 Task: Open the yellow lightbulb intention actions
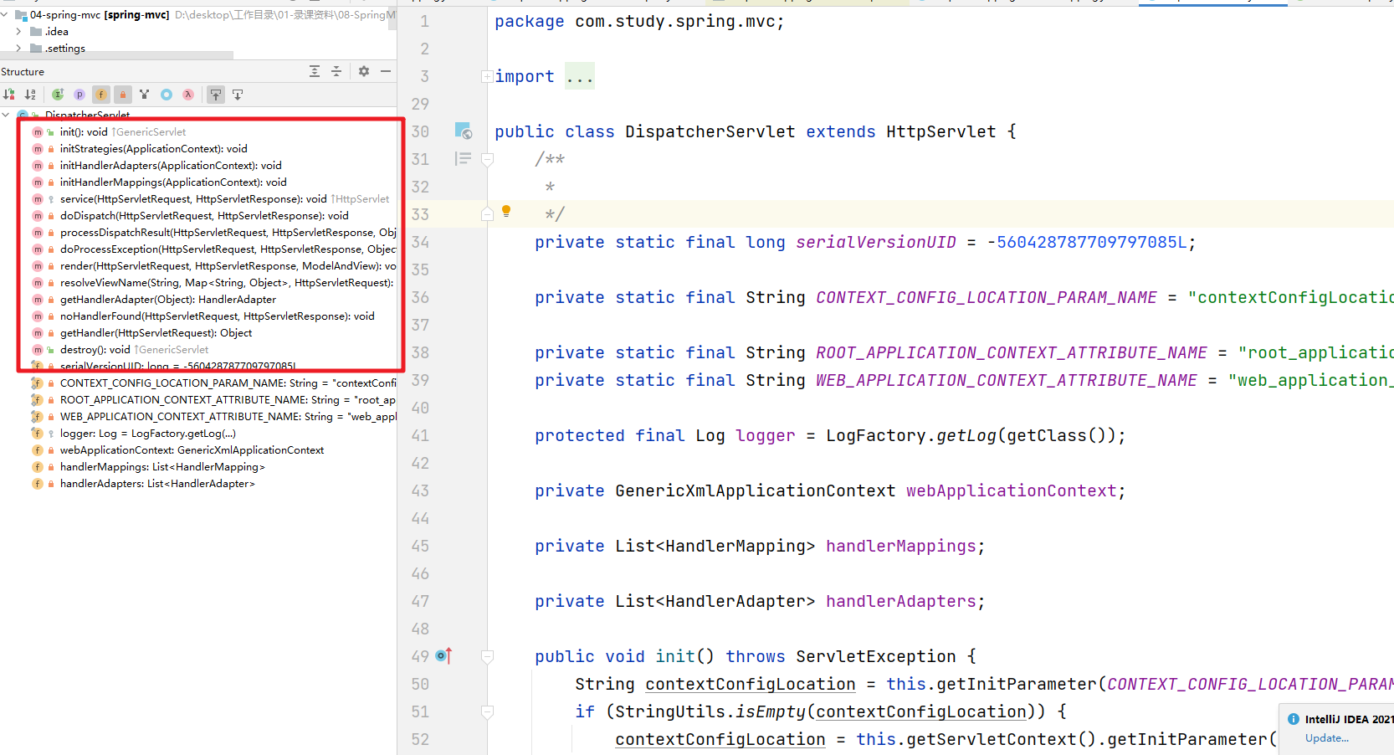tap(506, 211)
